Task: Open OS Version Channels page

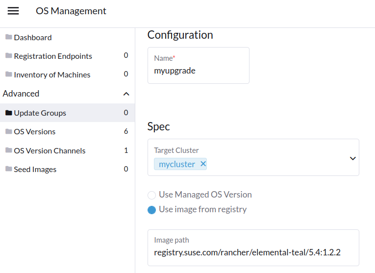Action: click(x=50, y=150)
